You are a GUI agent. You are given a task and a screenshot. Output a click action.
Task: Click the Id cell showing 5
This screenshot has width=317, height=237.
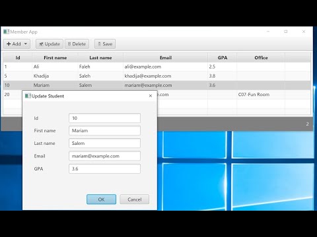pos(18,76)
